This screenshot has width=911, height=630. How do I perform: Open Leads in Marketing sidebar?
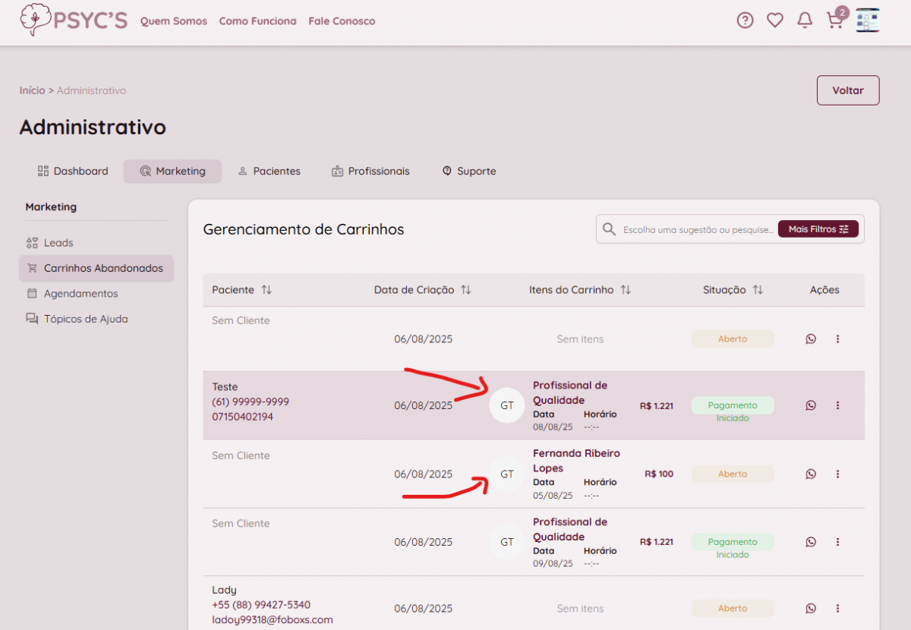coord(58,243)
